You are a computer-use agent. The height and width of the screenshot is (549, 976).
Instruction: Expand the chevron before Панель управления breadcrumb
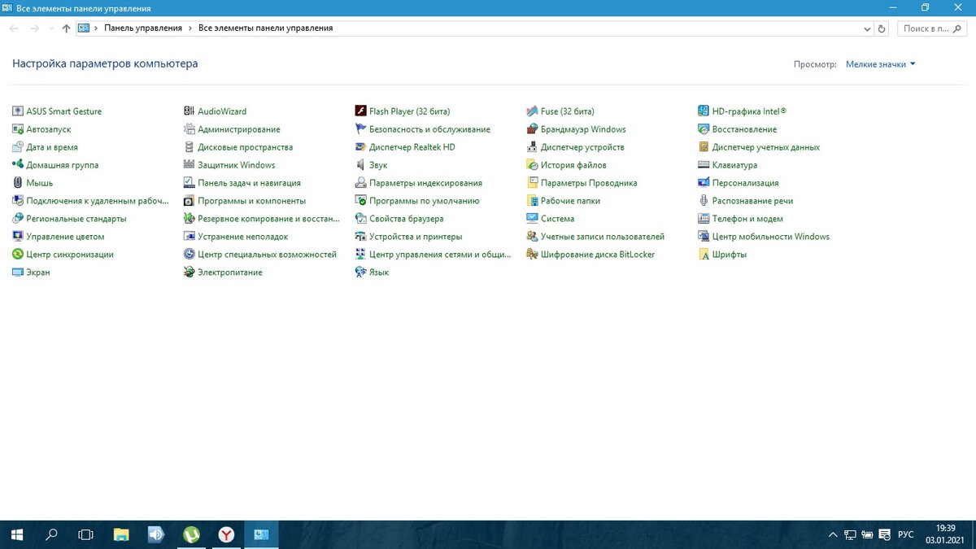96,28
